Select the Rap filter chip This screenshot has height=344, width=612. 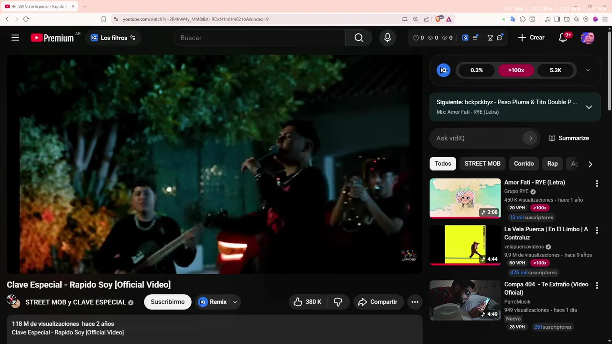pyautogui.click(x=552, y=163)
